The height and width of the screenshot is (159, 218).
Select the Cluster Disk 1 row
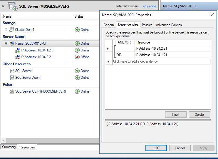[50, 30]
